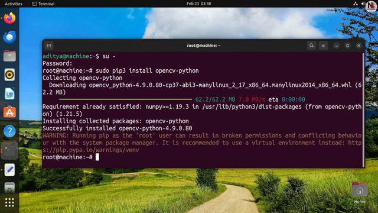378x213 pixels.
Task: Launch Thunderbird mail from the dock
Action: [x=9, y=37]
